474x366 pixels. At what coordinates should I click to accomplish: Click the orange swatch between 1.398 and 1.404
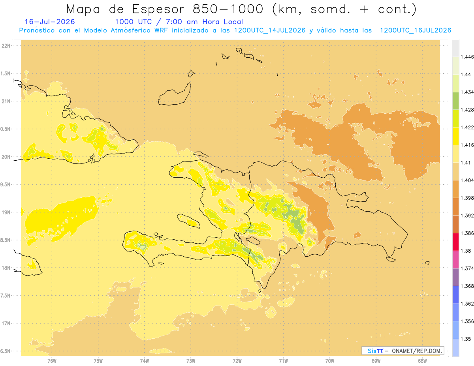click(x=455, y=189)
